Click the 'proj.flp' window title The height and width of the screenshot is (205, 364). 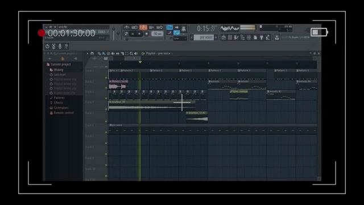(63, 27)
